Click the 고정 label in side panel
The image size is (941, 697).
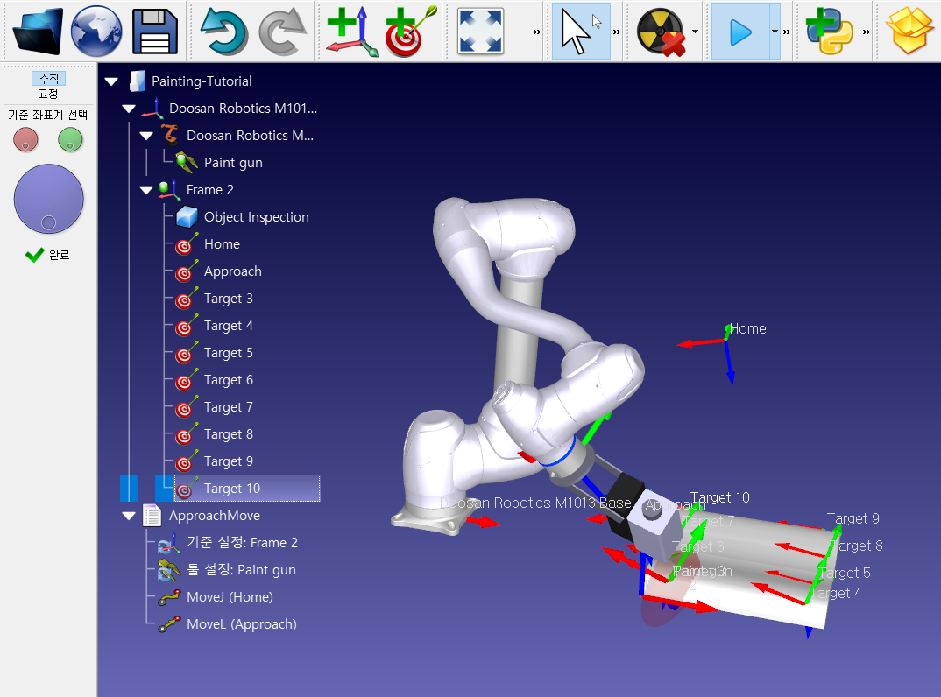(48, 94)
